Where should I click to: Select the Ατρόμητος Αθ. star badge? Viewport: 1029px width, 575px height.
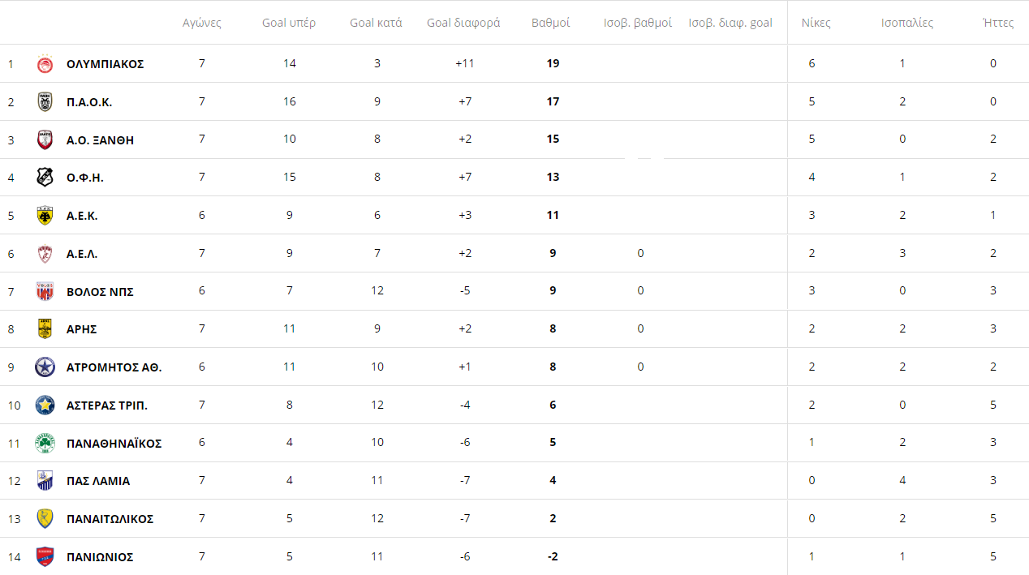point(45,367)
